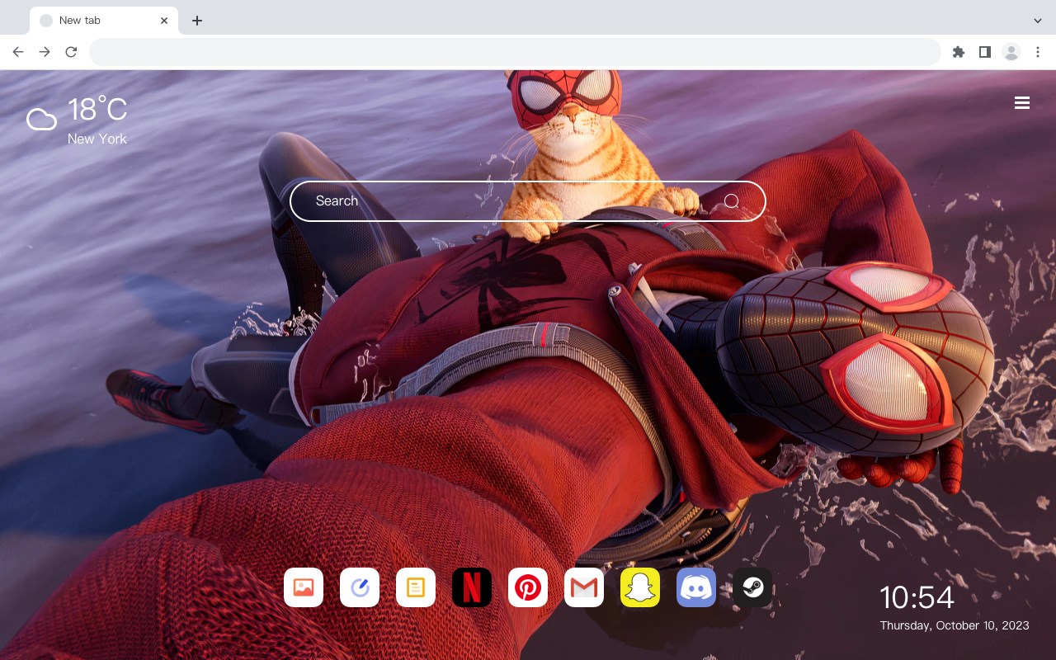Open the yellow notes shortcut icon
This screenshot has width=1056, height=660.
[x=416, y=587]
